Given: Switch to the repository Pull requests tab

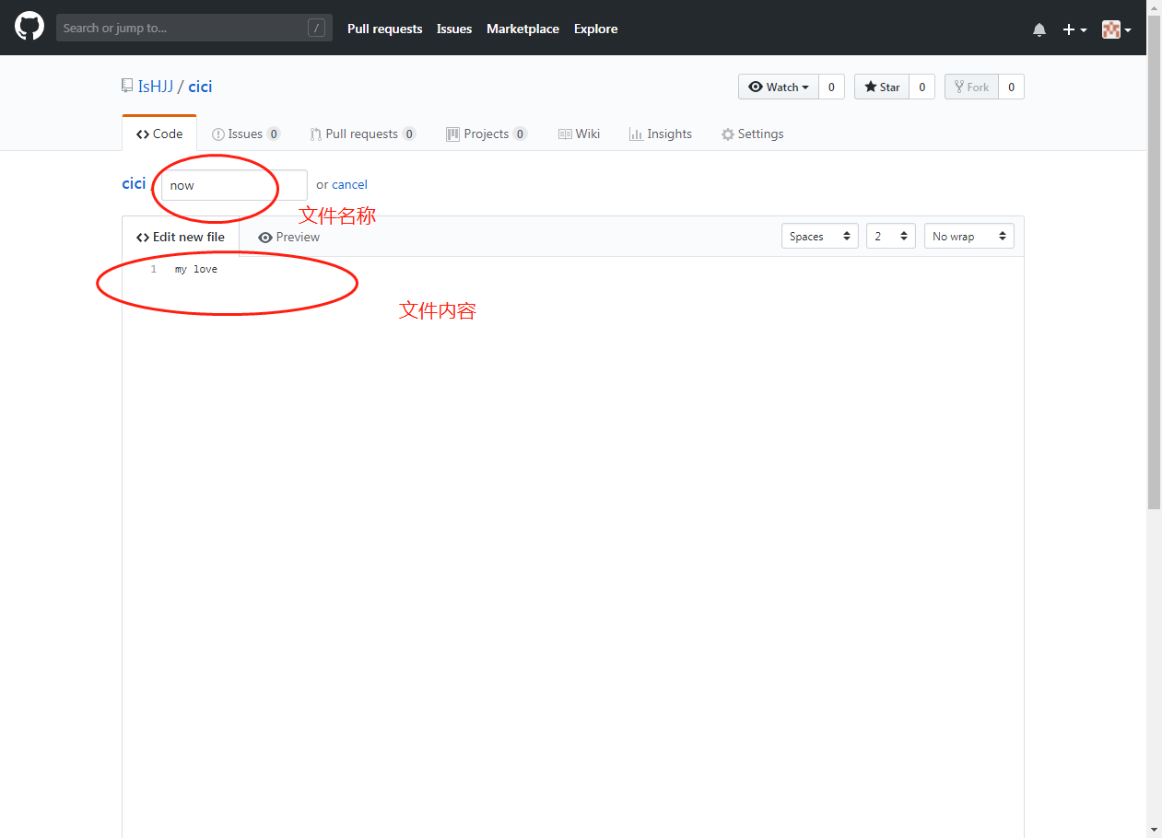Looking at the screenshot, I should point(363,134).
